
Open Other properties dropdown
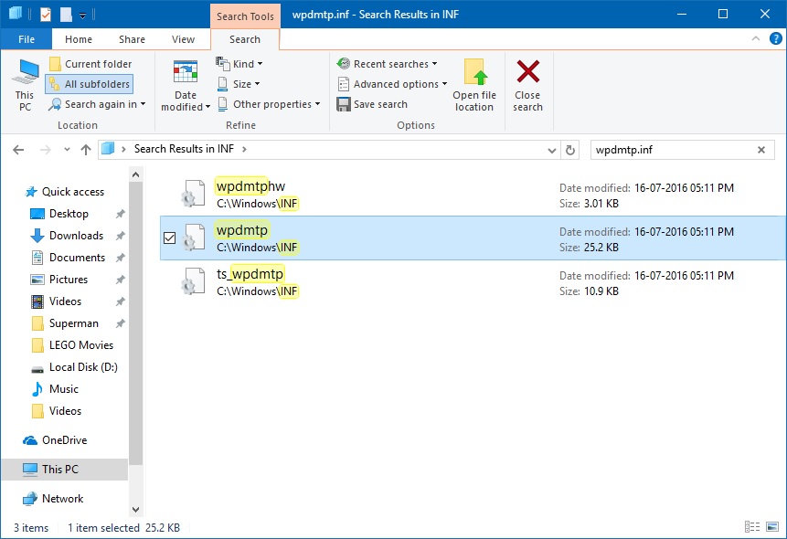click(269, 104)
